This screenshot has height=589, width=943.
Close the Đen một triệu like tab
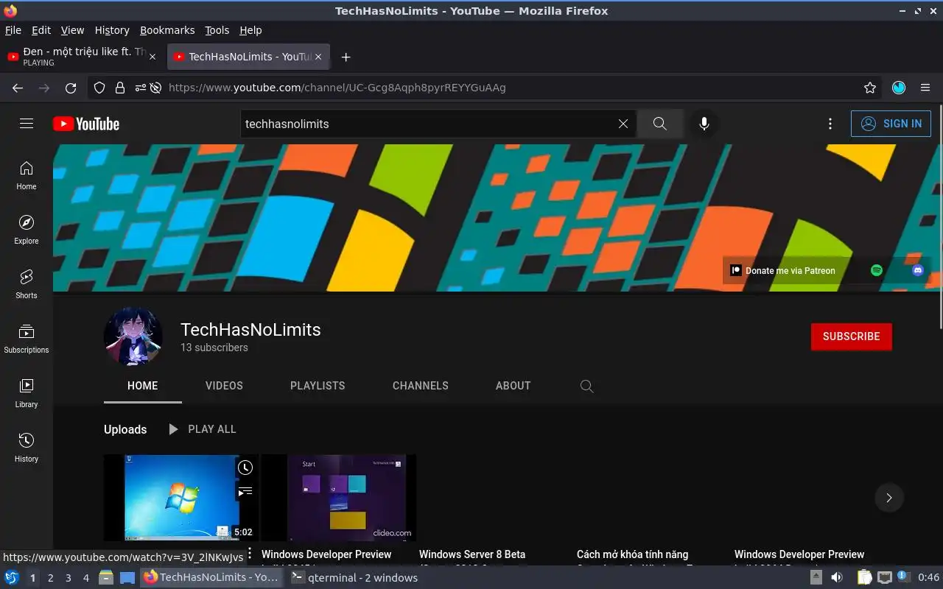(153, 57)
